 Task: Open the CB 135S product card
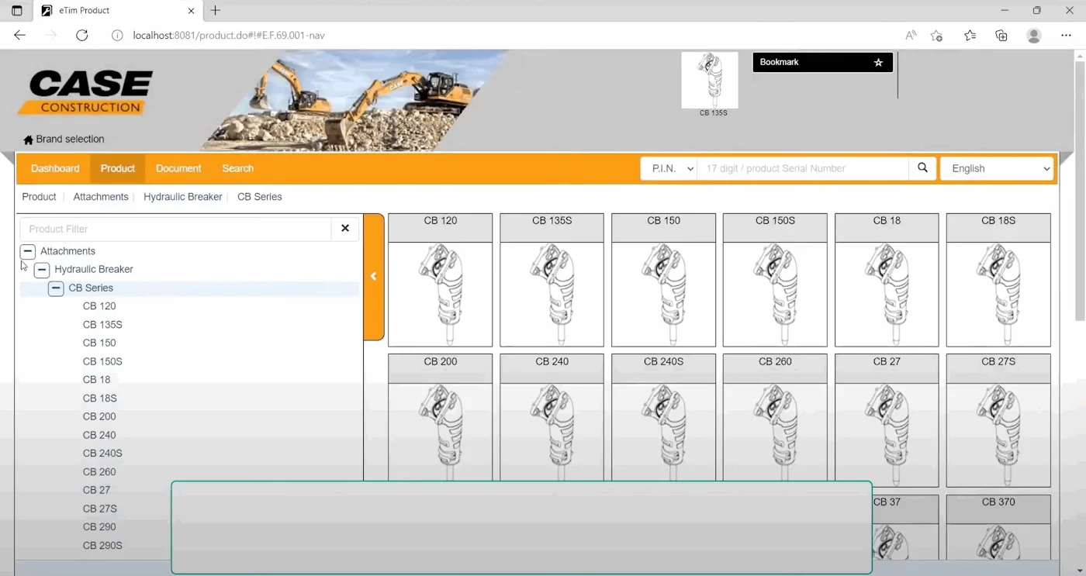pos(552,280)
